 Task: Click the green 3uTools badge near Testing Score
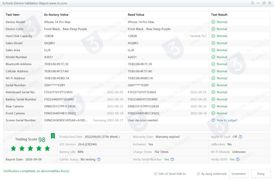pos(53,136)
